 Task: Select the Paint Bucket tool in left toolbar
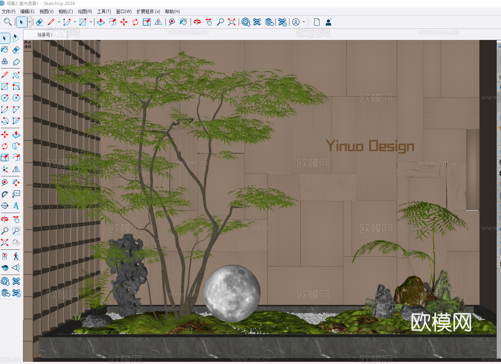pos(5,50)
